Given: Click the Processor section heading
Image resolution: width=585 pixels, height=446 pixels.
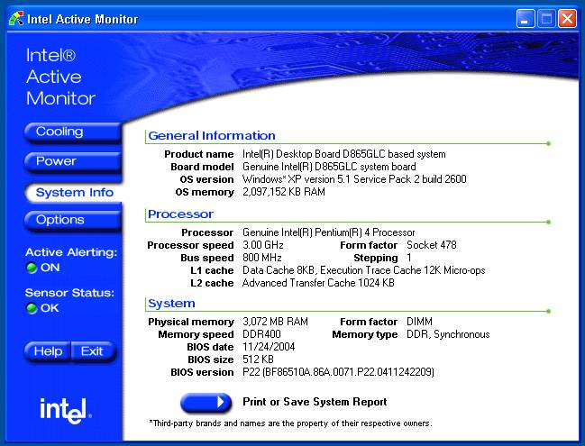Looking at the screenshot, I should 180,214.
